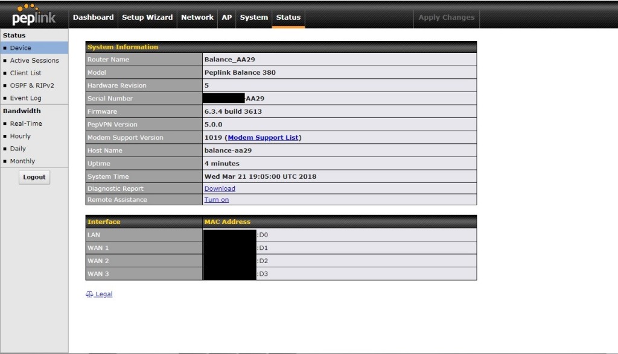Select the Status tab
The width and height of the screenshot is (618, 354).
pyautogui.click(x=288, y=17)
